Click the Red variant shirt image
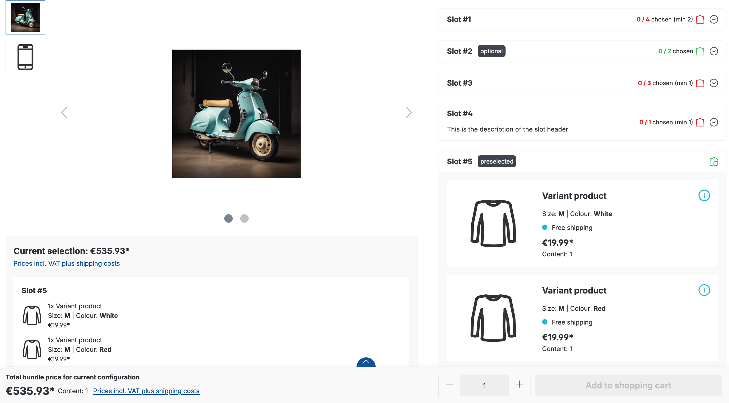Screen dimensions: 729x403 click(493, 318)
